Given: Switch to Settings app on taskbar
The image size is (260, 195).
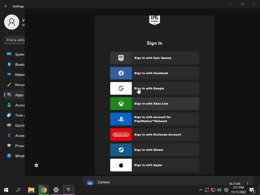Looking at the screenshot, I should click(x=56, y=190).
